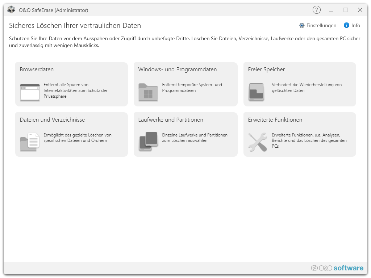Viewport: 371px width, 278px height.
Task: Click the stacked drives icon for Laufwerke
Action: tap(148, 141)
